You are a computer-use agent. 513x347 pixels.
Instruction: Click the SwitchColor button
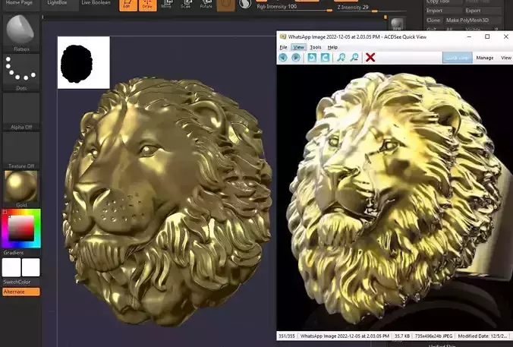click(17, 282)
